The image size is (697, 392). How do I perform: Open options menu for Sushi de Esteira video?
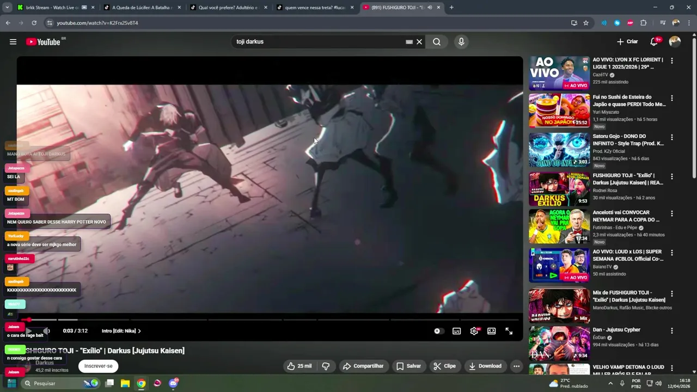pyautogui.click(x=672, y=98)
